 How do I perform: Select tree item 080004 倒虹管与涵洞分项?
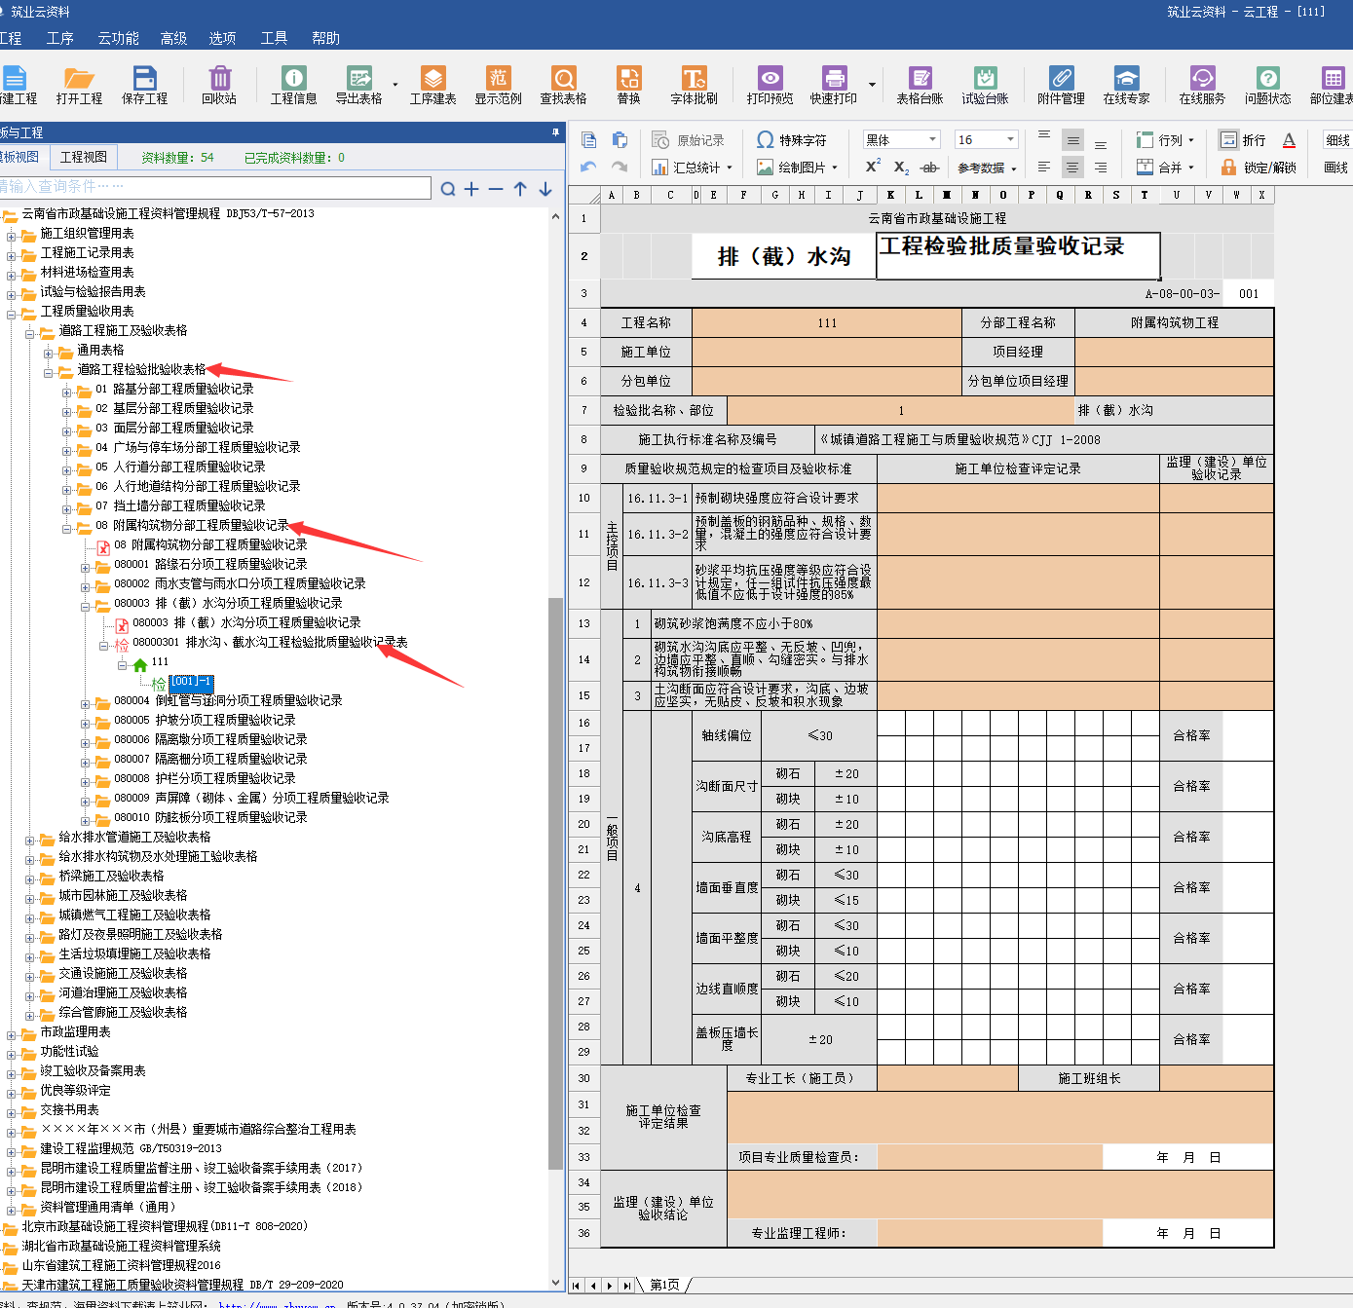(x=228, y=700)
